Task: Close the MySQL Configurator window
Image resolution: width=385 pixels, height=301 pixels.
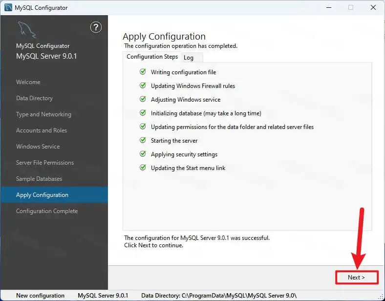Action: (373, 7)
